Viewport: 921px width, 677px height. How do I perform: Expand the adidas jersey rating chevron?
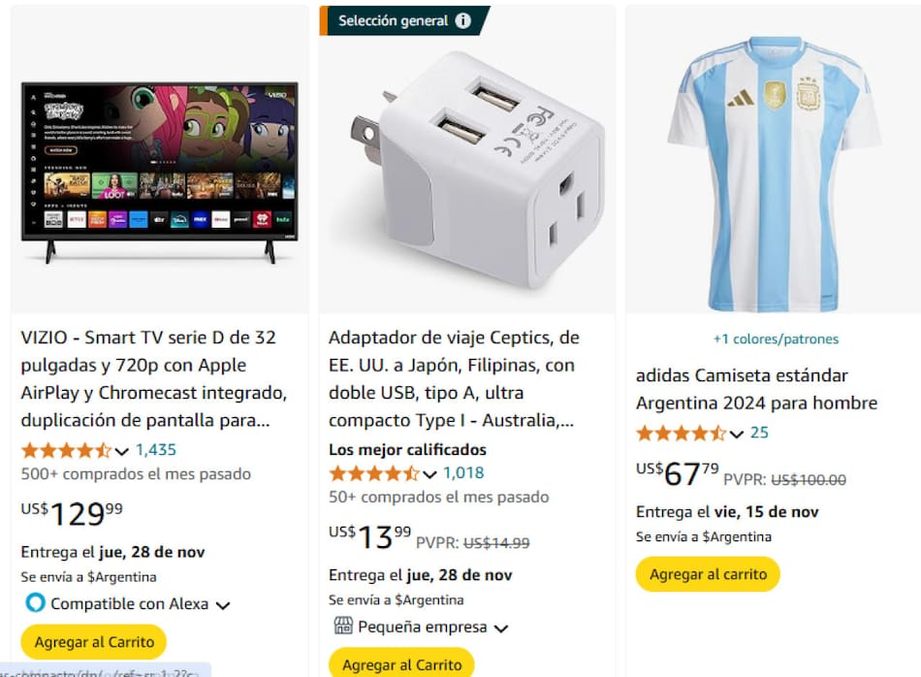coord(737,435)
